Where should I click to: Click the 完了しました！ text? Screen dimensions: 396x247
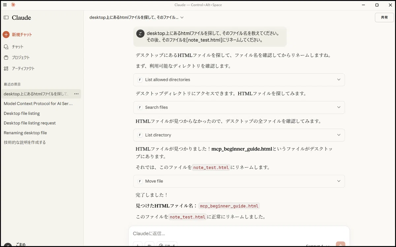tap(152, 195)
